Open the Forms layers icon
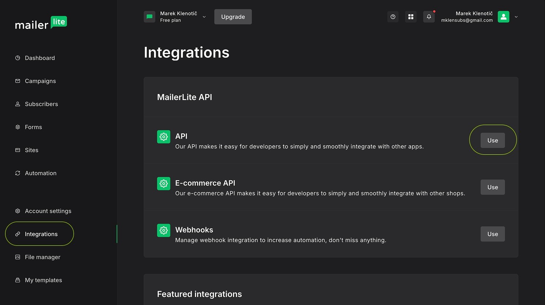Image resolution: width=545 pixels, height=305 pixels. coord(18,127)
